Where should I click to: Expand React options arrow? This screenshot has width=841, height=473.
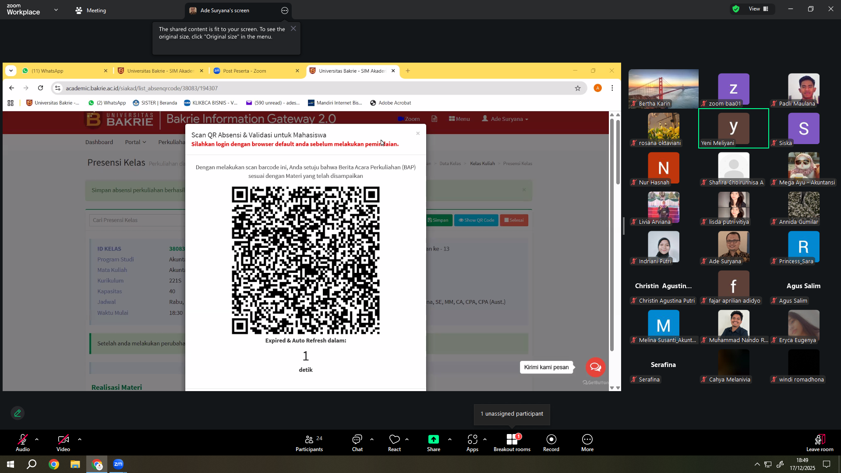tap(407, 439)
